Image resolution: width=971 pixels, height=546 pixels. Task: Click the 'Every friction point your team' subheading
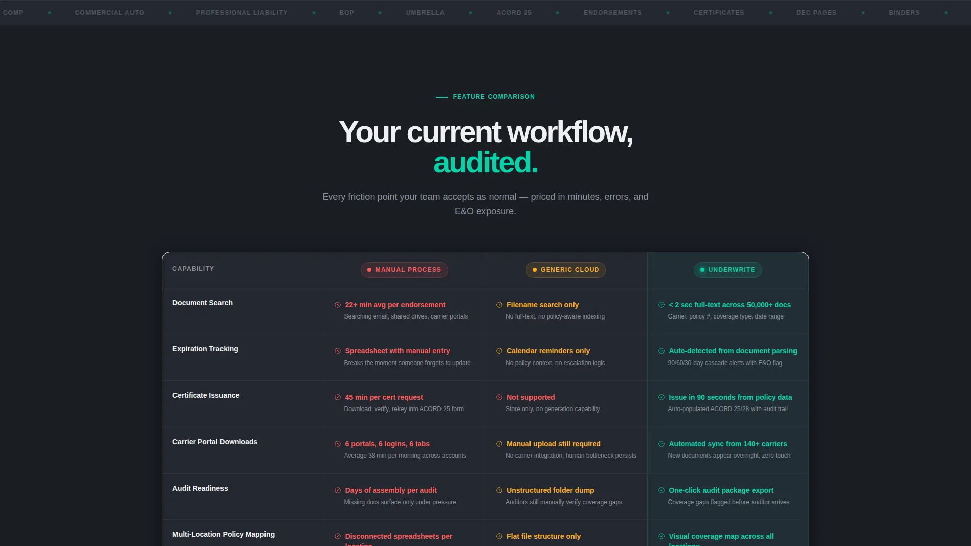click(485, 204)
